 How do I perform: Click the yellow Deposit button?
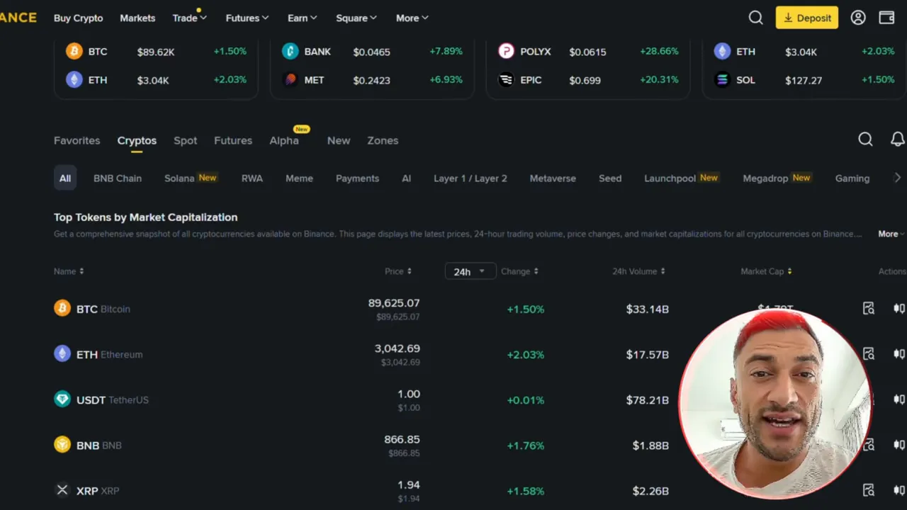807,18
